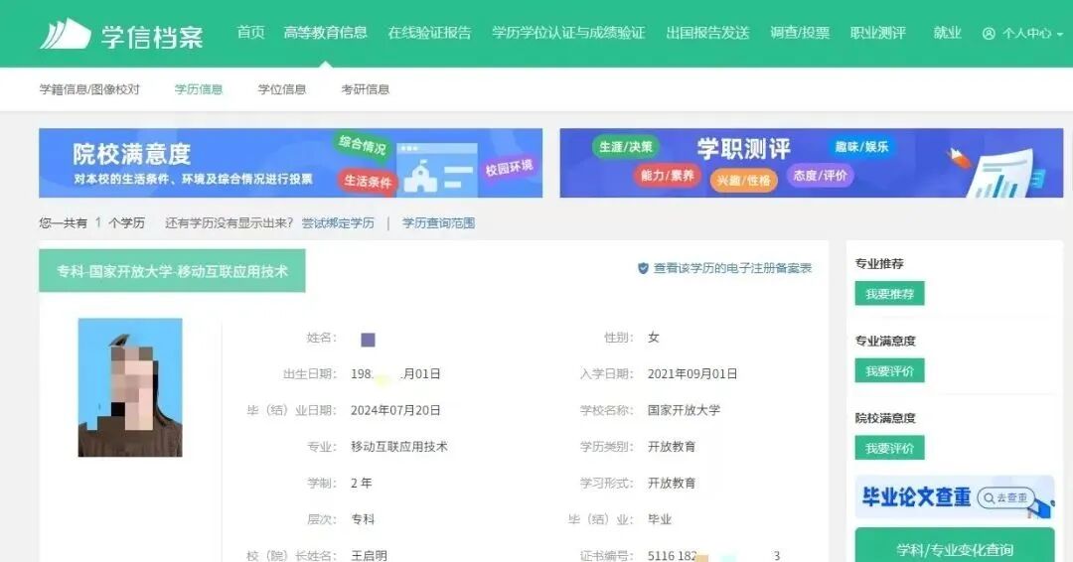Switch to 学位信息 tab
The height and width of the screenshot is (562, 1073).
282,89
